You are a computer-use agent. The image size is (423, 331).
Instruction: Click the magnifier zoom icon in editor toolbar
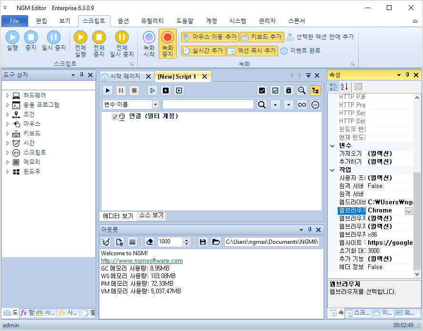(x=302, y=90)
